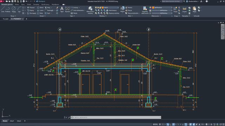Click the Udostępnij share button

(x=40, y=1)
